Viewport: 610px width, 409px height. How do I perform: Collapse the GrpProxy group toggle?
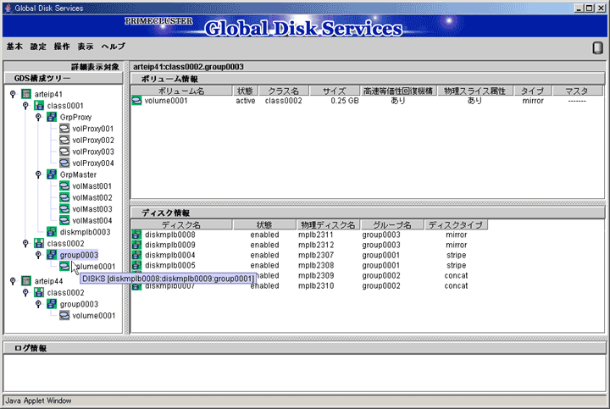(x=38, y=117)
